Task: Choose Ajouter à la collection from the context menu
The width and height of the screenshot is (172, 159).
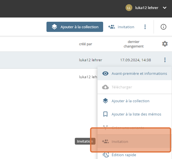Action: point(130,101)
